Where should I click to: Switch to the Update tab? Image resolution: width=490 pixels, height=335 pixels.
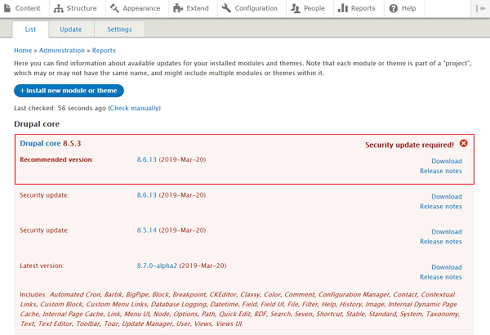(x=70, y=29)
